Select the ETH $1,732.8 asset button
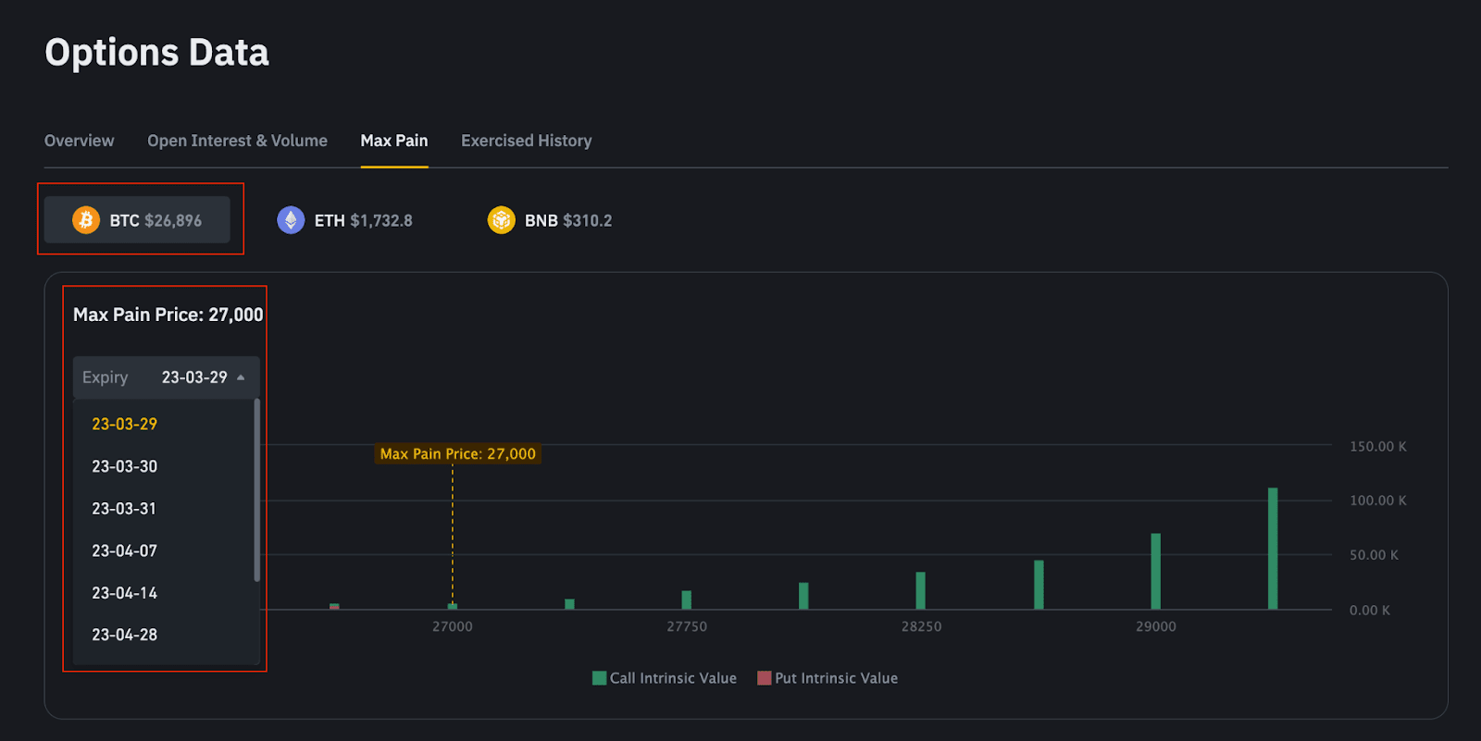The width and height of the screenshot is (1481, 741). 345,220
